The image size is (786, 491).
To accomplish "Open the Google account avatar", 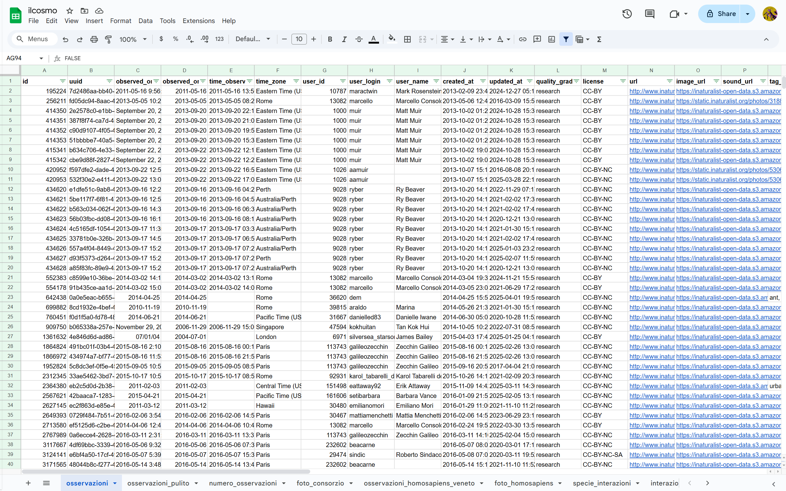I will pyautogui.click(x=770, y=14).
